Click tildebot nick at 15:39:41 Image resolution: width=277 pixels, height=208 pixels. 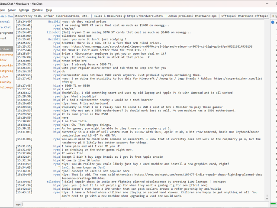pyautogui.click(x=53, y=182)
